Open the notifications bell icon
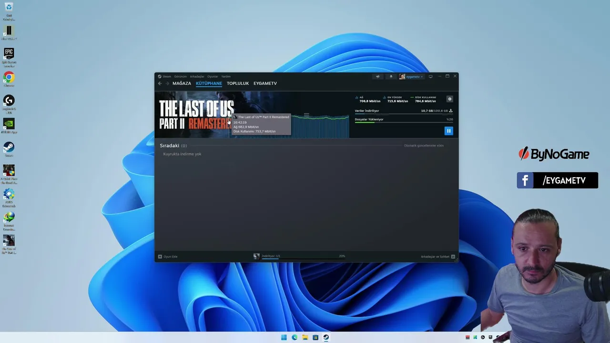Screen dimensions: 610x343 pyautogui.click(x=391, y=76)
